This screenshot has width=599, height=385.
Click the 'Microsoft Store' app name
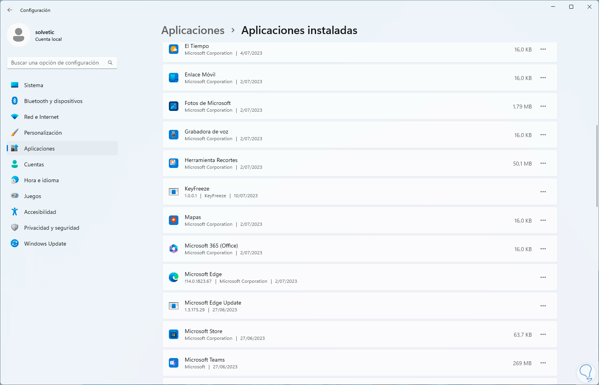[x=203, y=331]
